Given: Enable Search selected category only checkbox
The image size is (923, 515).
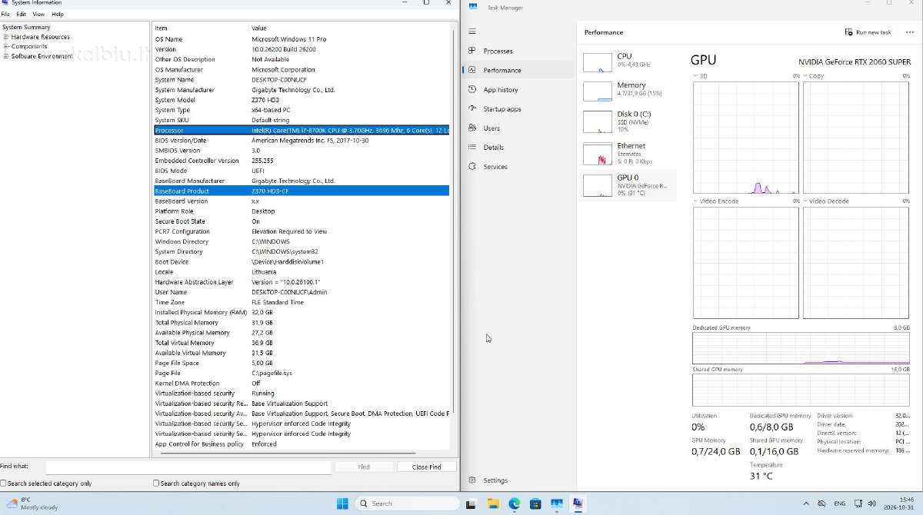Looking at the screenshot, I should click(x=3, y=483).
